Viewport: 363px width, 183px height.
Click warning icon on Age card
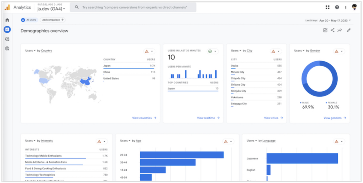[x=226, y=142]
